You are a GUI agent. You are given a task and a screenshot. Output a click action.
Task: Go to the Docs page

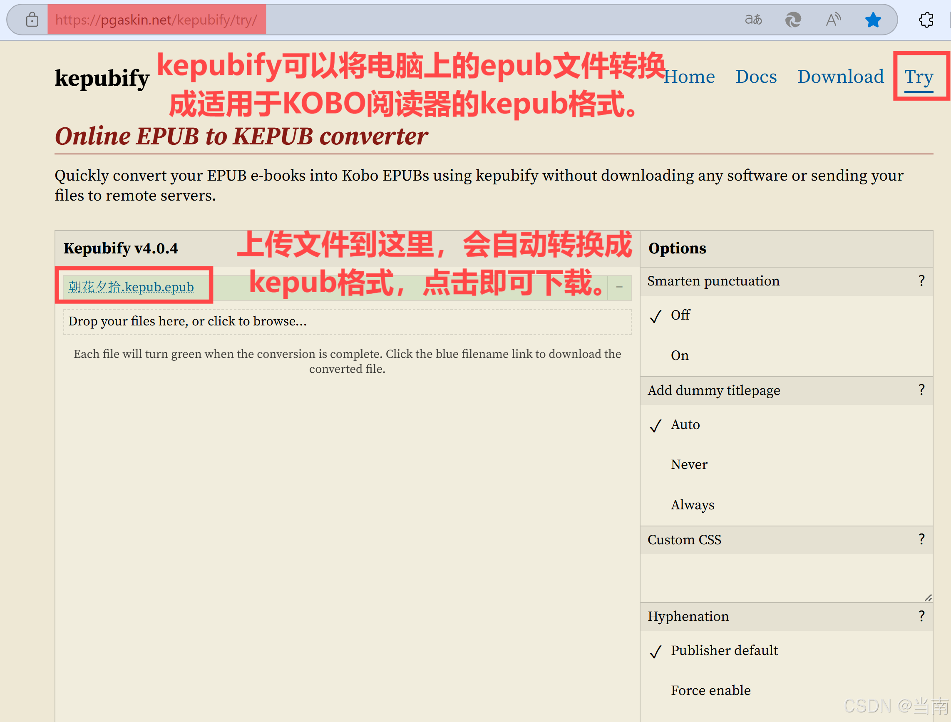click(756, 77)
